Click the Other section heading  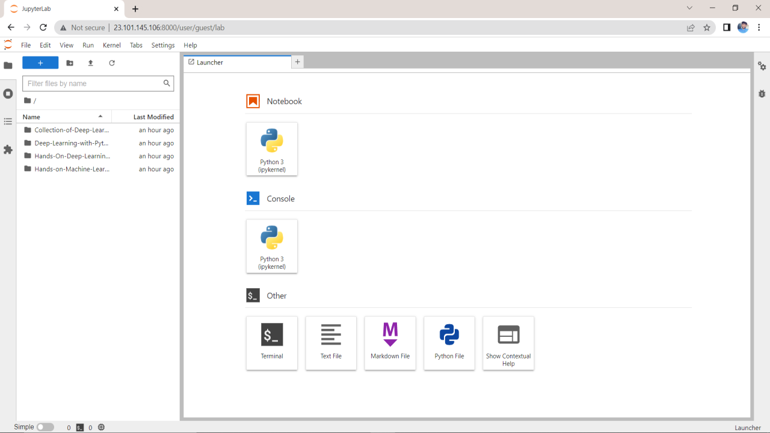277,296
